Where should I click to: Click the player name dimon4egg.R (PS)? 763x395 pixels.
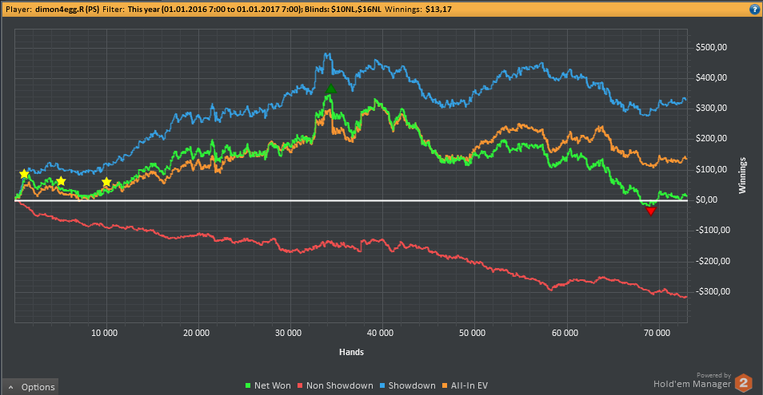[x=66, y=10]
